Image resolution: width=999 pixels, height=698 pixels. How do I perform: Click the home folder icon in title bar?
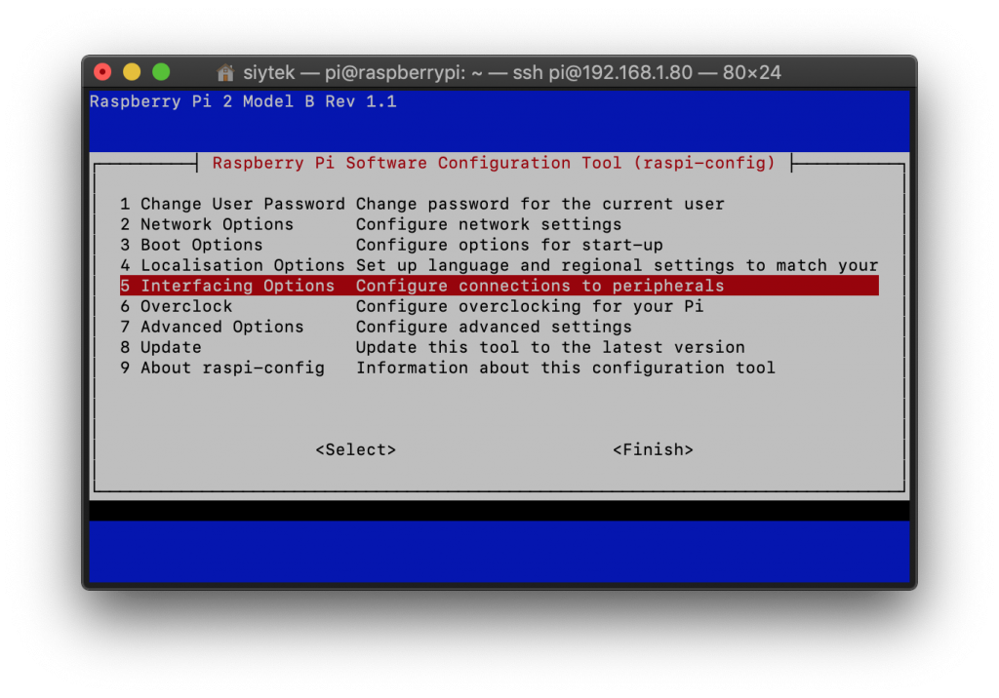click(225, 72)
